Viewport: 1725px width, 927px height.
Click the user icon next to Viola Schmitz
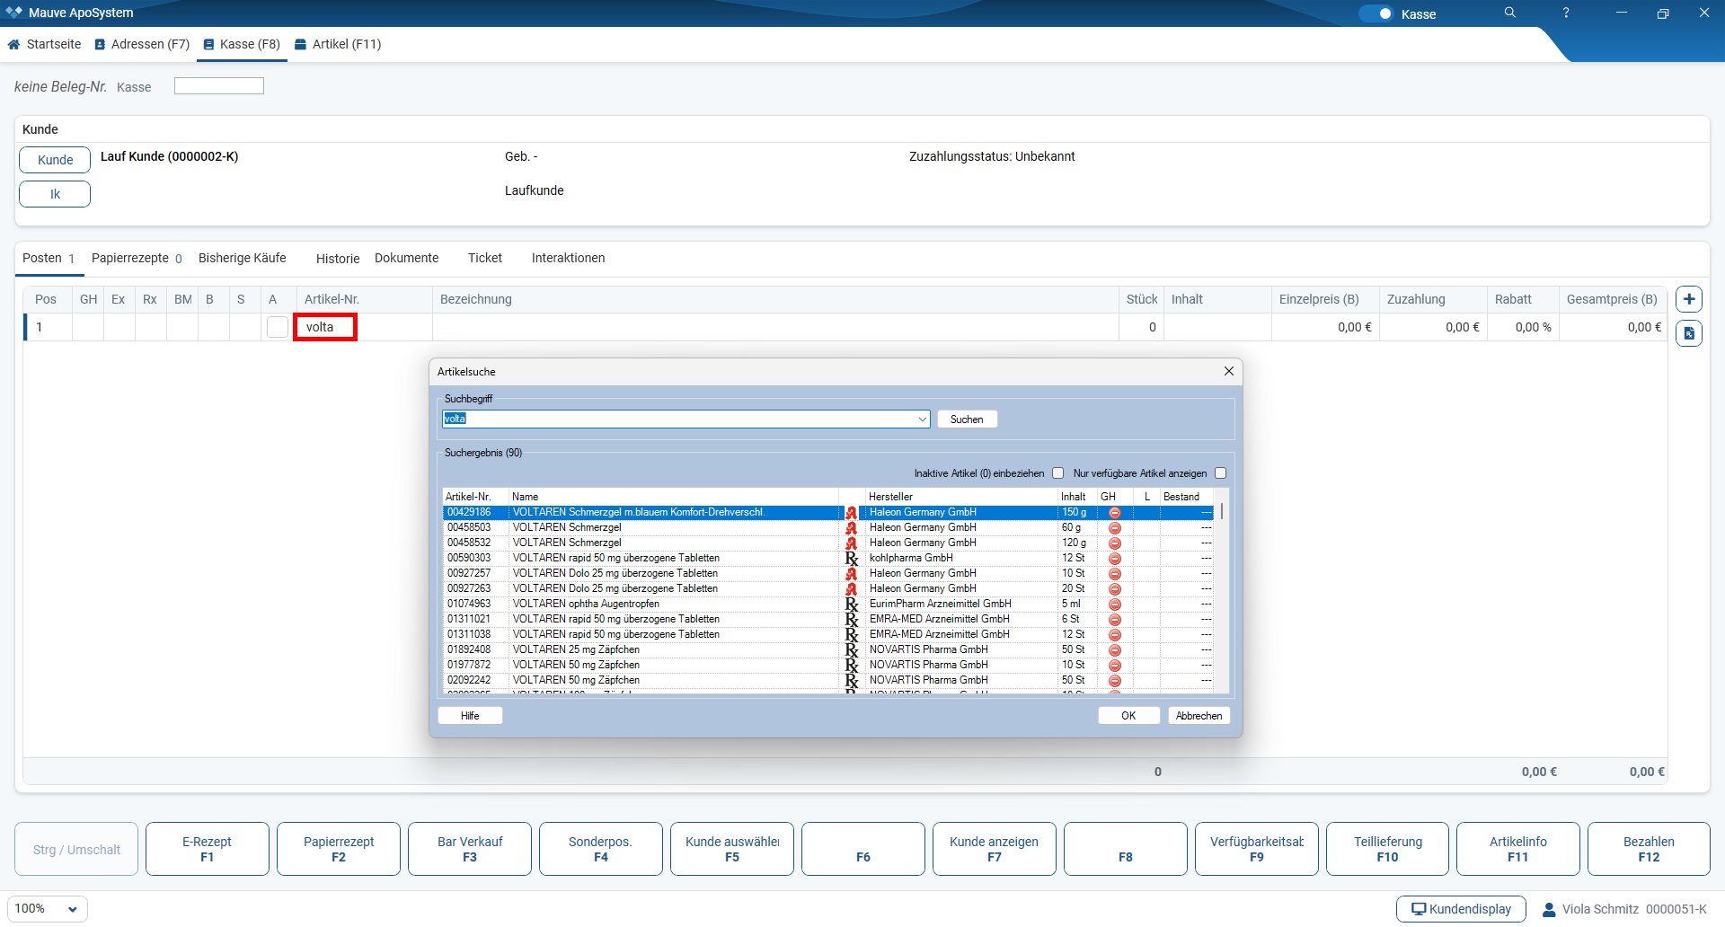click(1549, 909)
